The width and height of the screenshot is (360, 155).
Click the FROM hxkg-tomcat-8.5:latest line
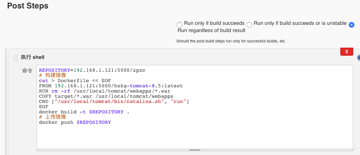[111, 86]
